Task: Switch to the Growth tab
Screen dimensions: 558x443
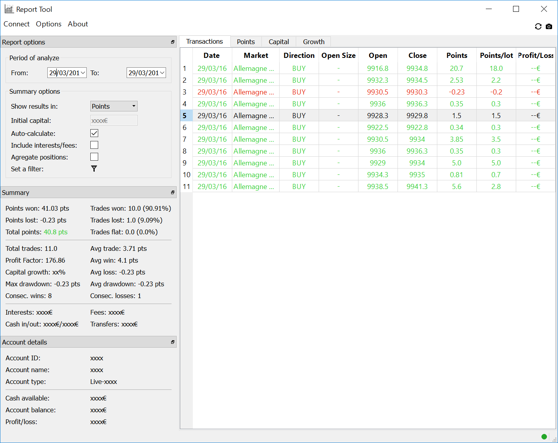Action: point(314,42)
